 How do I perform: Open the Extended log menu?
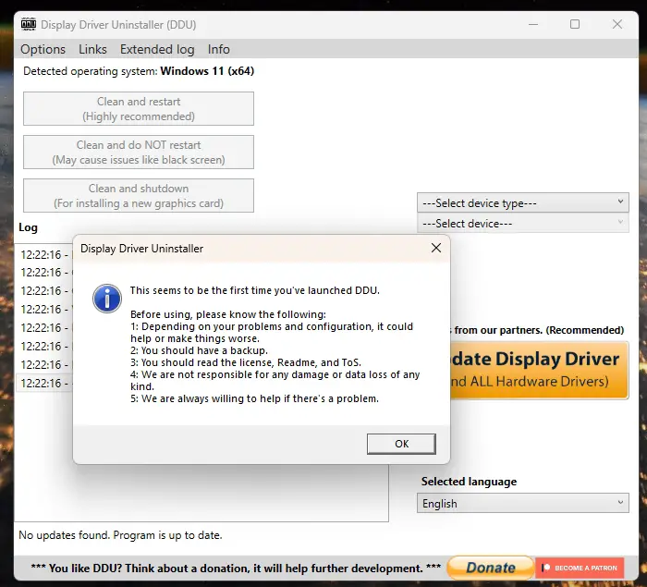coord(157,49)
